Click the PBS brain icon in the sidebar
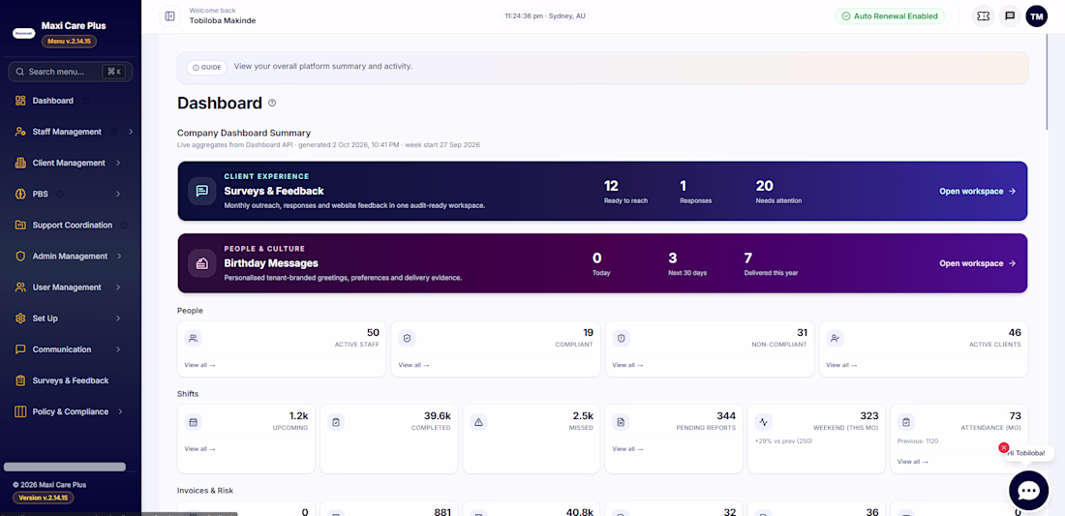1065x516 pixels. (20, 195)
